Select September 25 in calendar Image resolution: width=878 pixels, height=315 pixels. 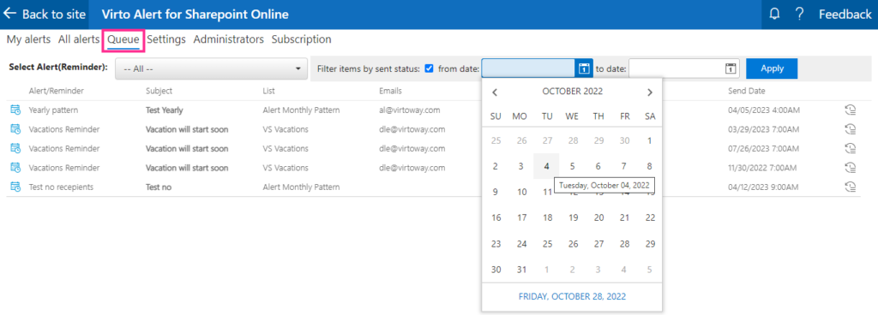tap(496, 140)
